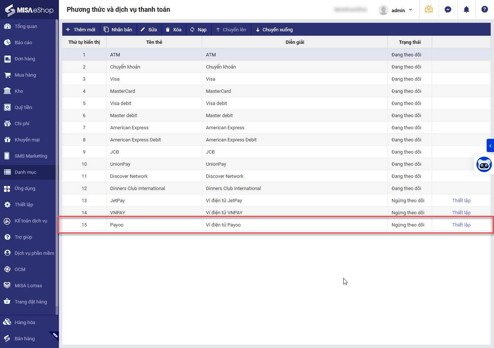Open the help question mark in header
The image size is (494, 348).
pos(485,10)
